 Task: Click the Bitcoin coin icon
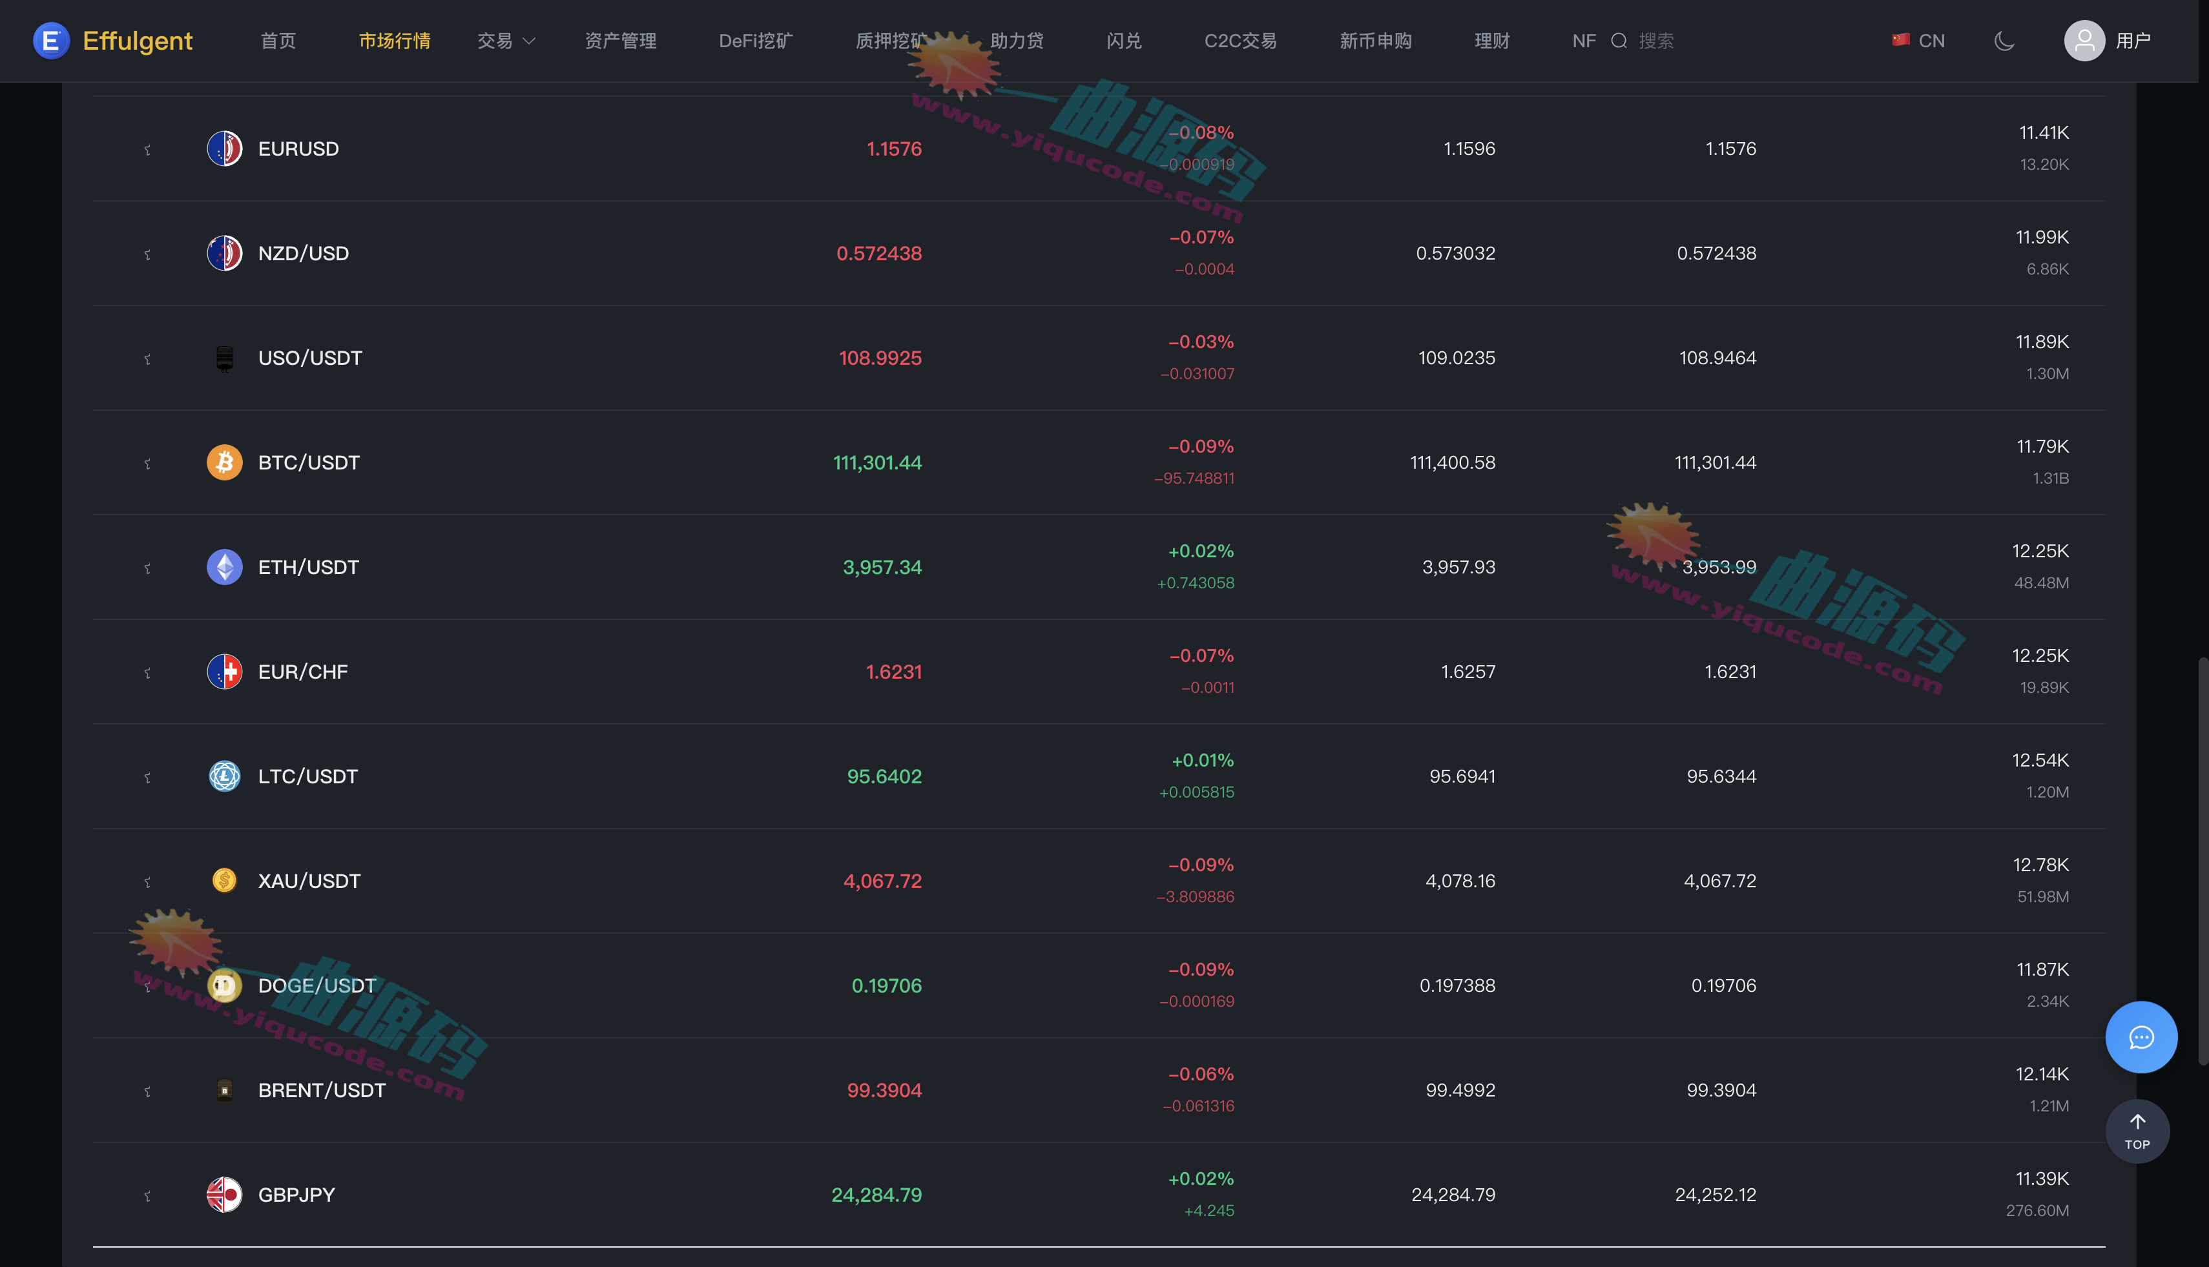225,462
